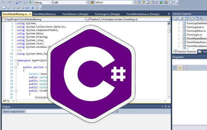This screenshot has height=130, width=207.
Task: Toggle Categorized view in Properties panel
Action: 175,68
